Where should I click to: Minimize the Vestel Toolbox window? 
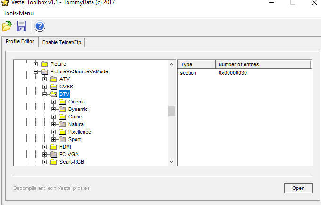271,3
